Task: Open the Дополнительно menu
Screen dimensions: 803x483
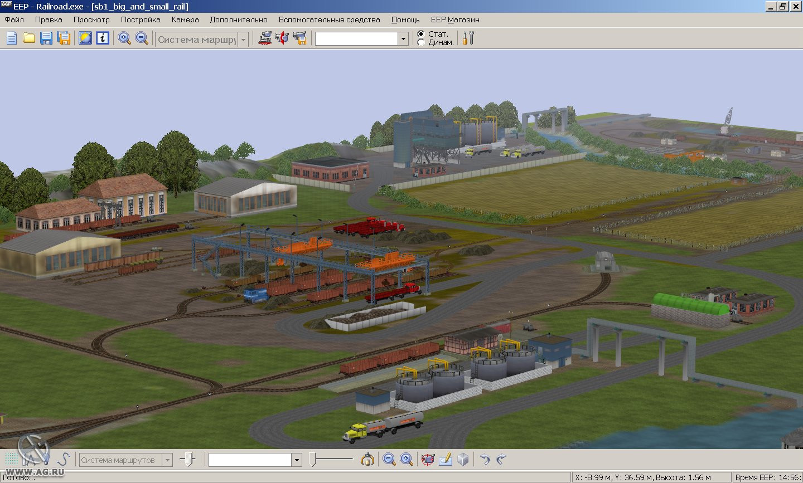Action: click(239, 19)
